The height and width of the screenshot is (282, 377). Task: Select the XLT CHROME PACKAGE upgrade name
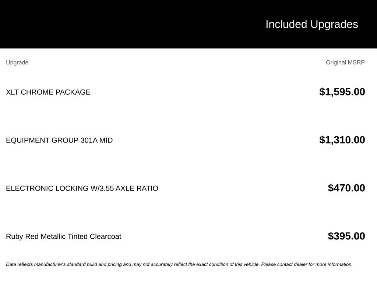click(x=48, y=92)
